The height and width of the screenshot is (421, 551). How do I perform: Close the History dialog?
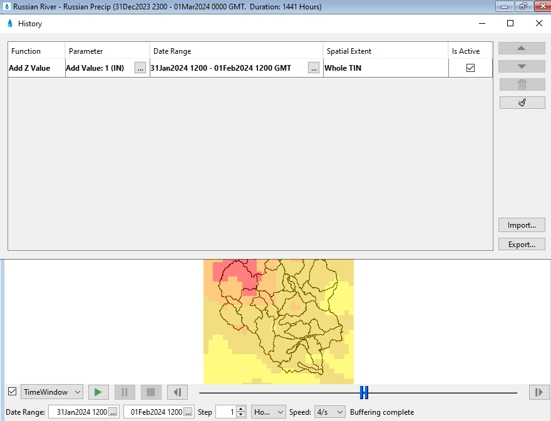[x=538, y=24]
